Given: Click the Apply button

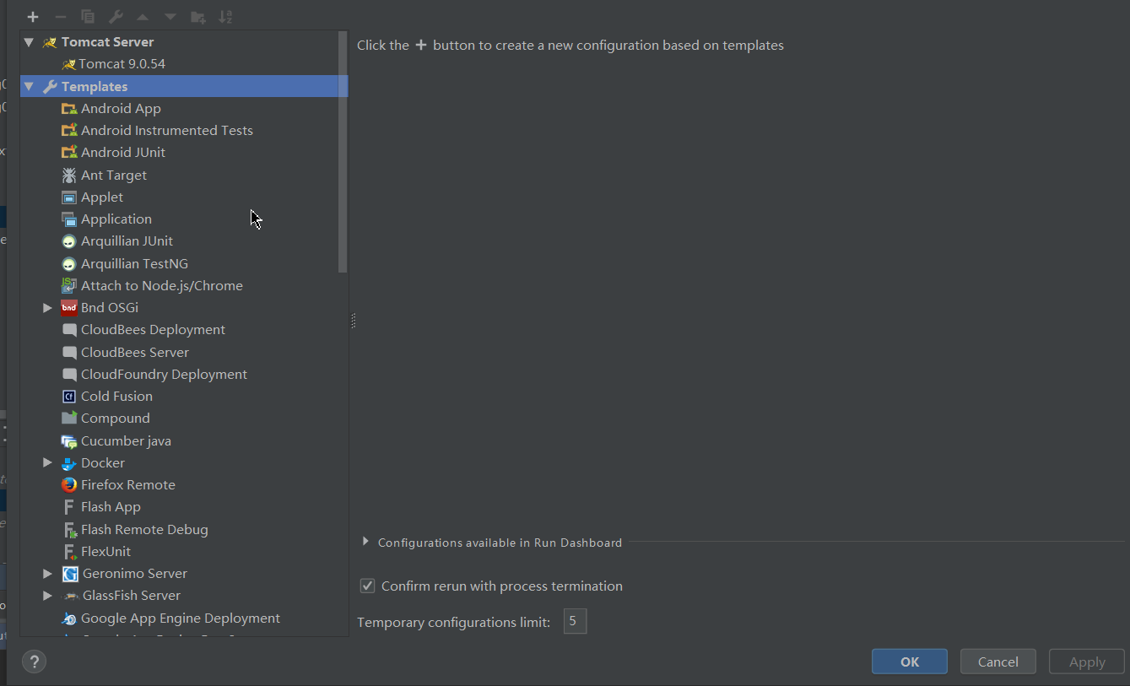Looking at the screenshot, I should [1087, 662].
